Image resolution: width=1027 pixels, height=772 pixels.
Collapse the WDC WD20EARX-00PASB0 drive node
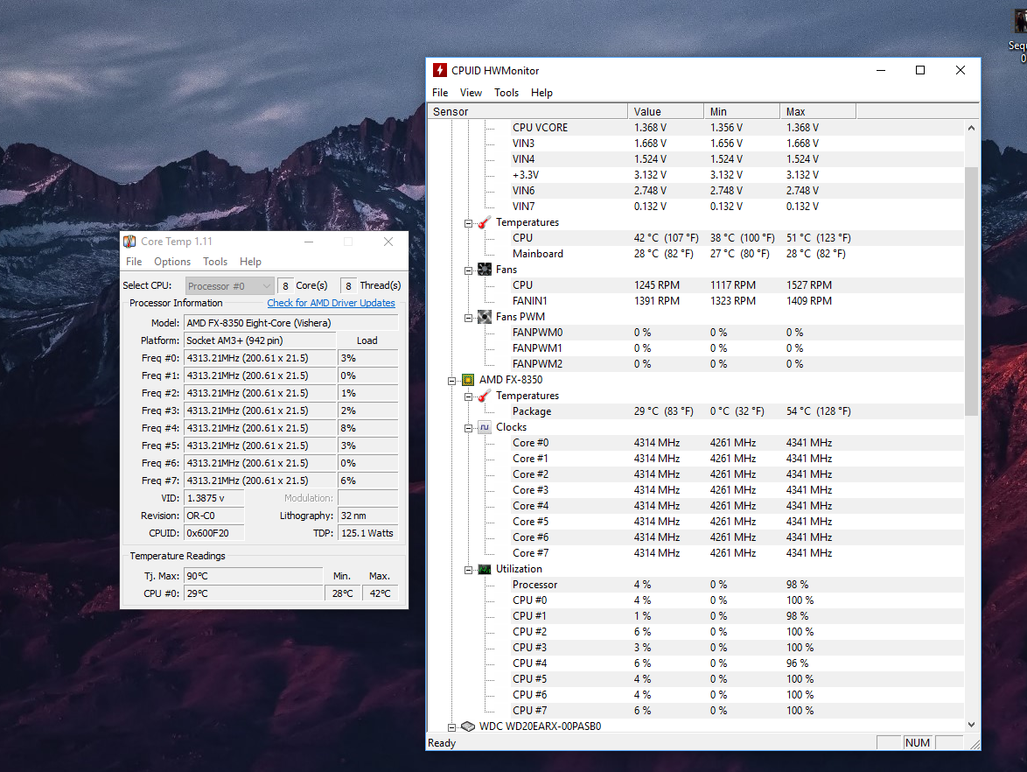(x=452, y=727)
